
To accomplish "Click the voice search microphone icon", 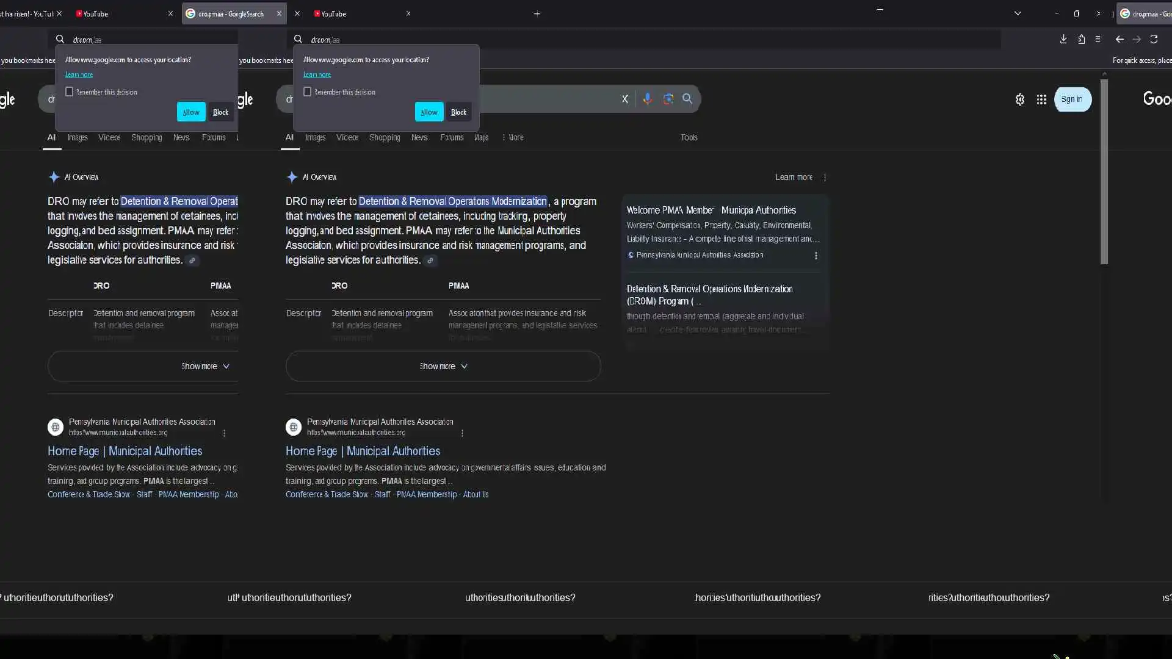I will tap(647, 99).
